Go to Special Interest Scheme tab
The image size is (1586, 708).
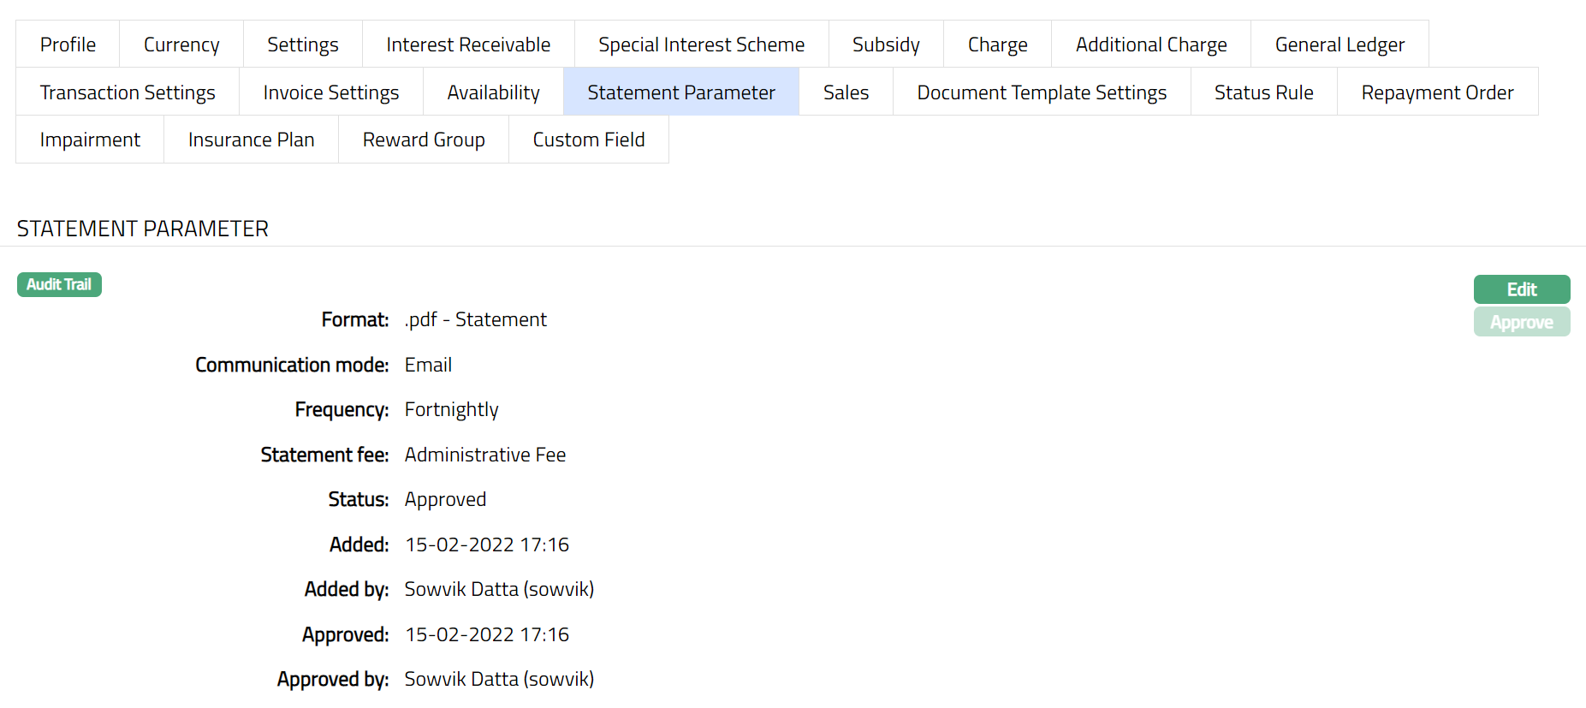pyautogui.click(x=701, y=45)
